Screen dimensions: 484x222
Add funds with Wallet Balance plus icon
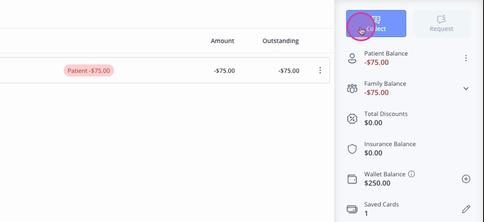click(466, 179)
